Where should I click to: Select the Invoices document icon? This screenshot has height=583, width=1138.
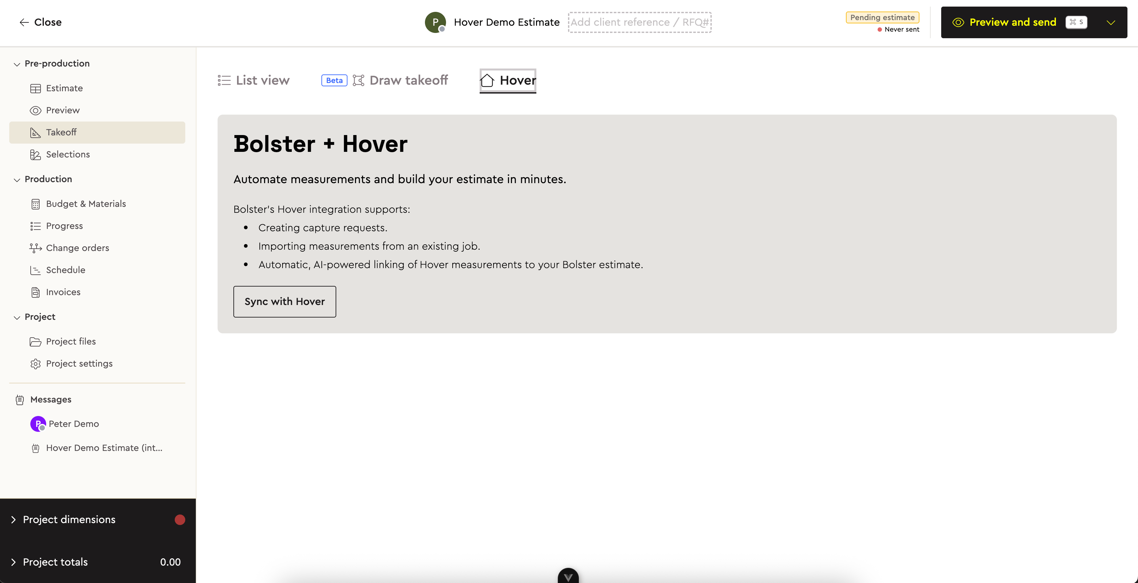[36, 292]
